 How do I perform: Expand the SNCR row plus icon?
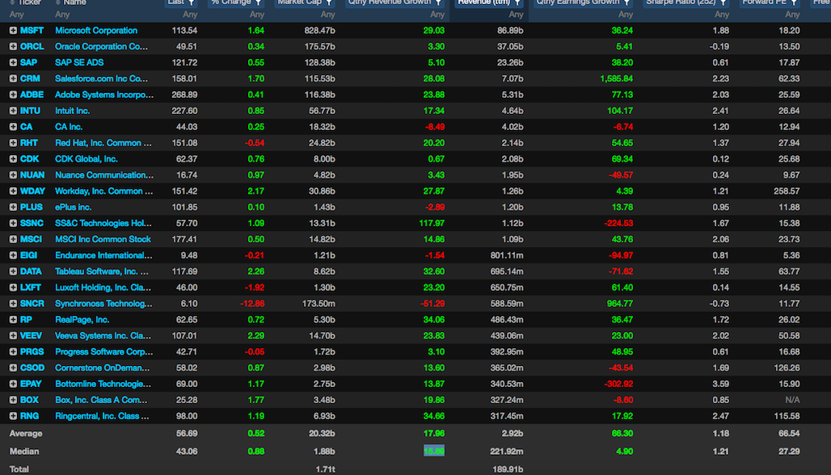(x=13, y=304)
